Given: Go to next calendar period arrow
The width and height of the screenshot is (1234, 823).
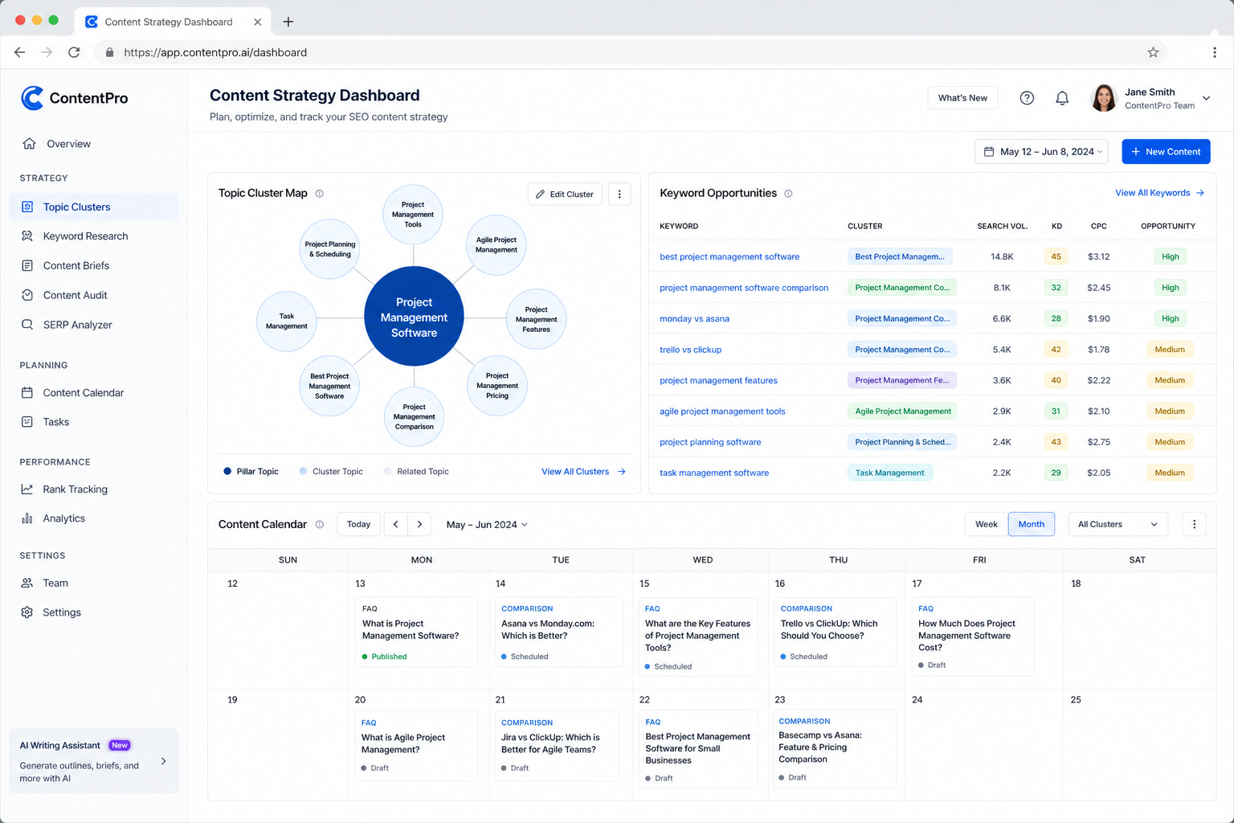Looking at the screenshot, I should coord(419,524).
